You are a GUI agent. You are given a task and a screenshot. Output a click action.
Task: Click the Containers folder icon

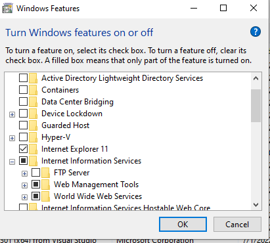(33, 90)
